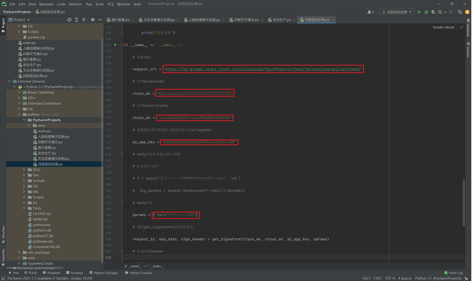Open the File menu

12,4
